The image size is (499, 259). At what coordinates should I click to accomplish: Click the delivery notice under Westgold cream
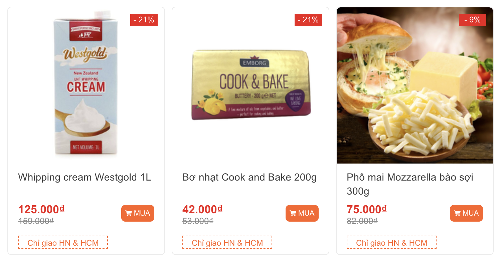(63, 243)
